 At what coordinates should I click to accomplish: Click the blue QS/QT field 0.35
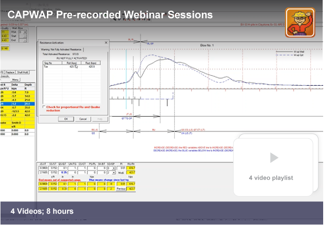(x=63, y=172)
